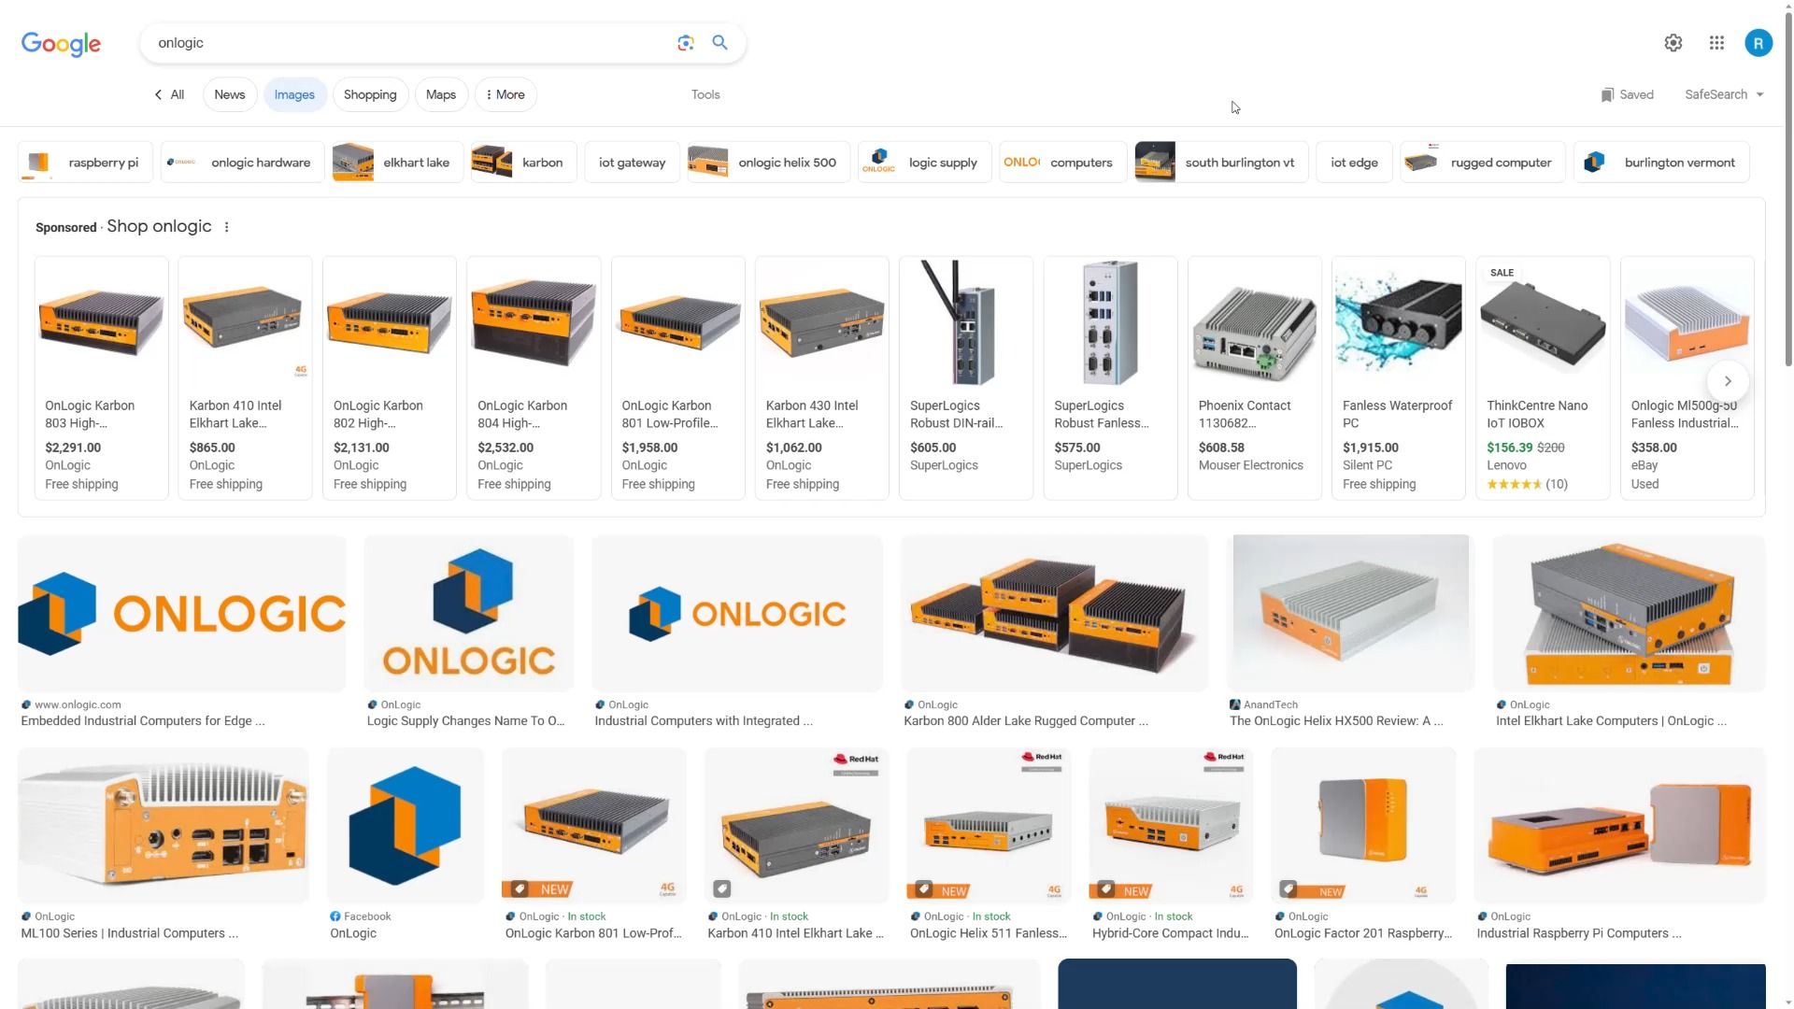Image resolution: width=1794 pixels, height=1009 pixels.
Task: Expand the karbon filter chip
Action: (522, 162)
